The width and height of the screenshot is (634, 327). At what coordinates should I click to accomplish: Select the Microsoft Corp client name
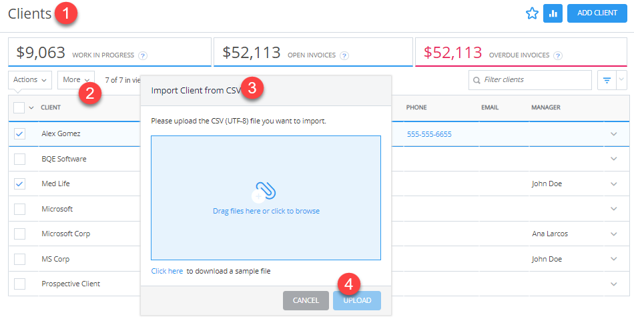[x=65, y=234]
